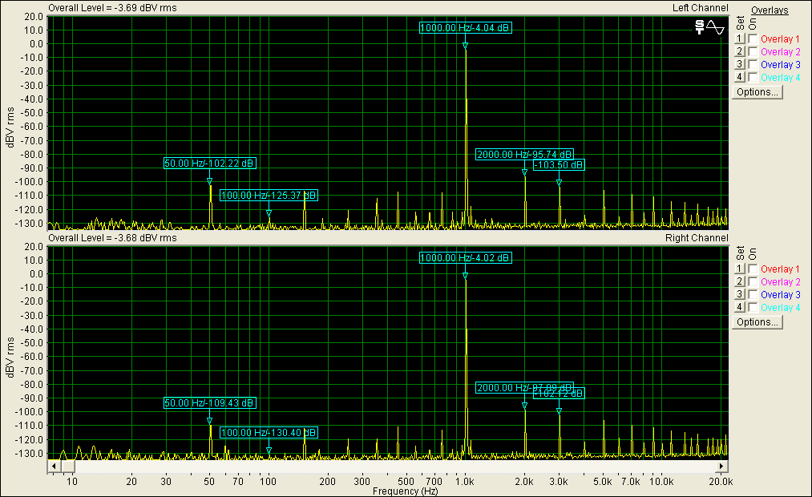This screenshot has width=812, height=497.
Task: Enable the Overlay 2 checkbox for the Right Channel
Action: (753, 282)
